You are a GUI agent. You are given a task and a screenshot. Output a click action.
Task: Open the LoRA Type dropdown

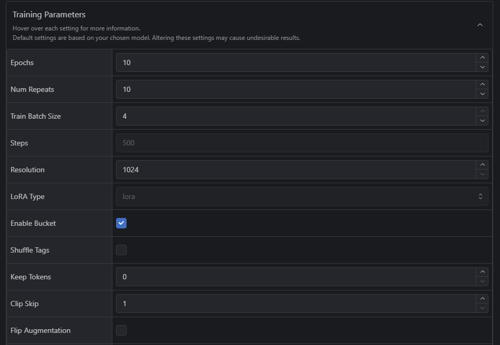(x=302, y=196)
